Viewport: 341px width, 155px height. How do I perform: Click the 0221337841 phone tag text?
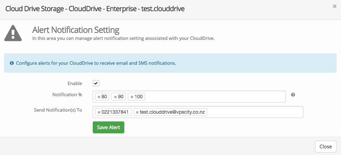(x=116, y=112)
